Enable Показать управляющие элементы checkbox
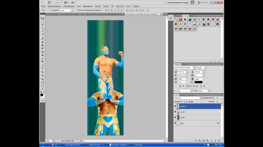 [76, 10]
